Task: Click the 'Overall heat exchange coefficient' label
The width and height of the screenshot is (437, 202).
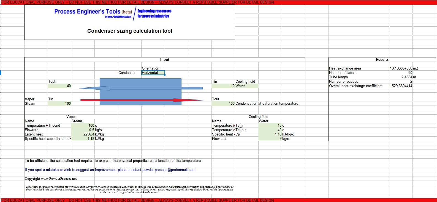Action: point(356,86)
